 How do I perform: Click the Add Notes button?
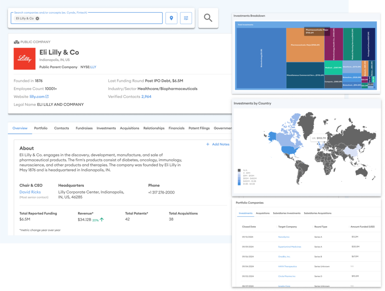click(x=218, y=144)
